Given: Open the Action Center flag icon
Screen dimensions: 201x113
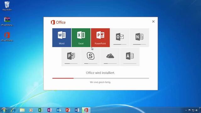Looking at the screenshot, I should [189, 110].
